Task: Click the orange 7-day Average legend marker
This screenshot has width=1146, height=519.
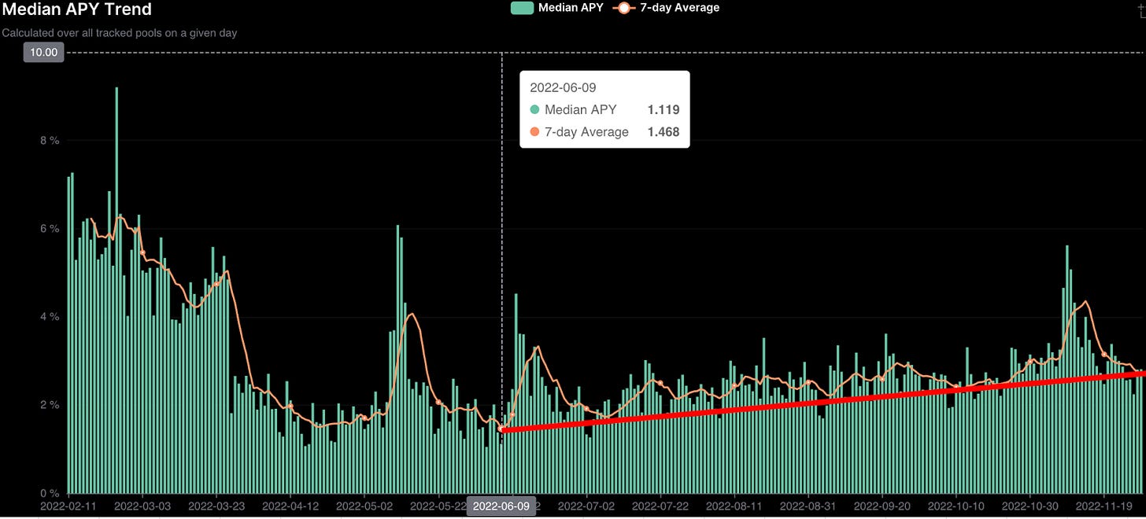Action: pos(623,8)
